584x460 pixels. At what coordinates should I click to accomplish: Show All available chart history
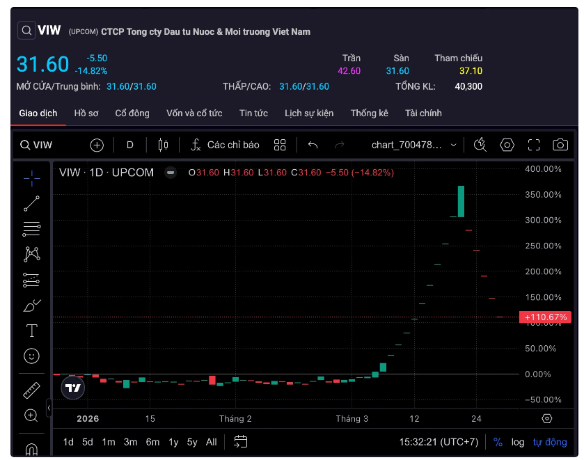(x=211, y=442)
